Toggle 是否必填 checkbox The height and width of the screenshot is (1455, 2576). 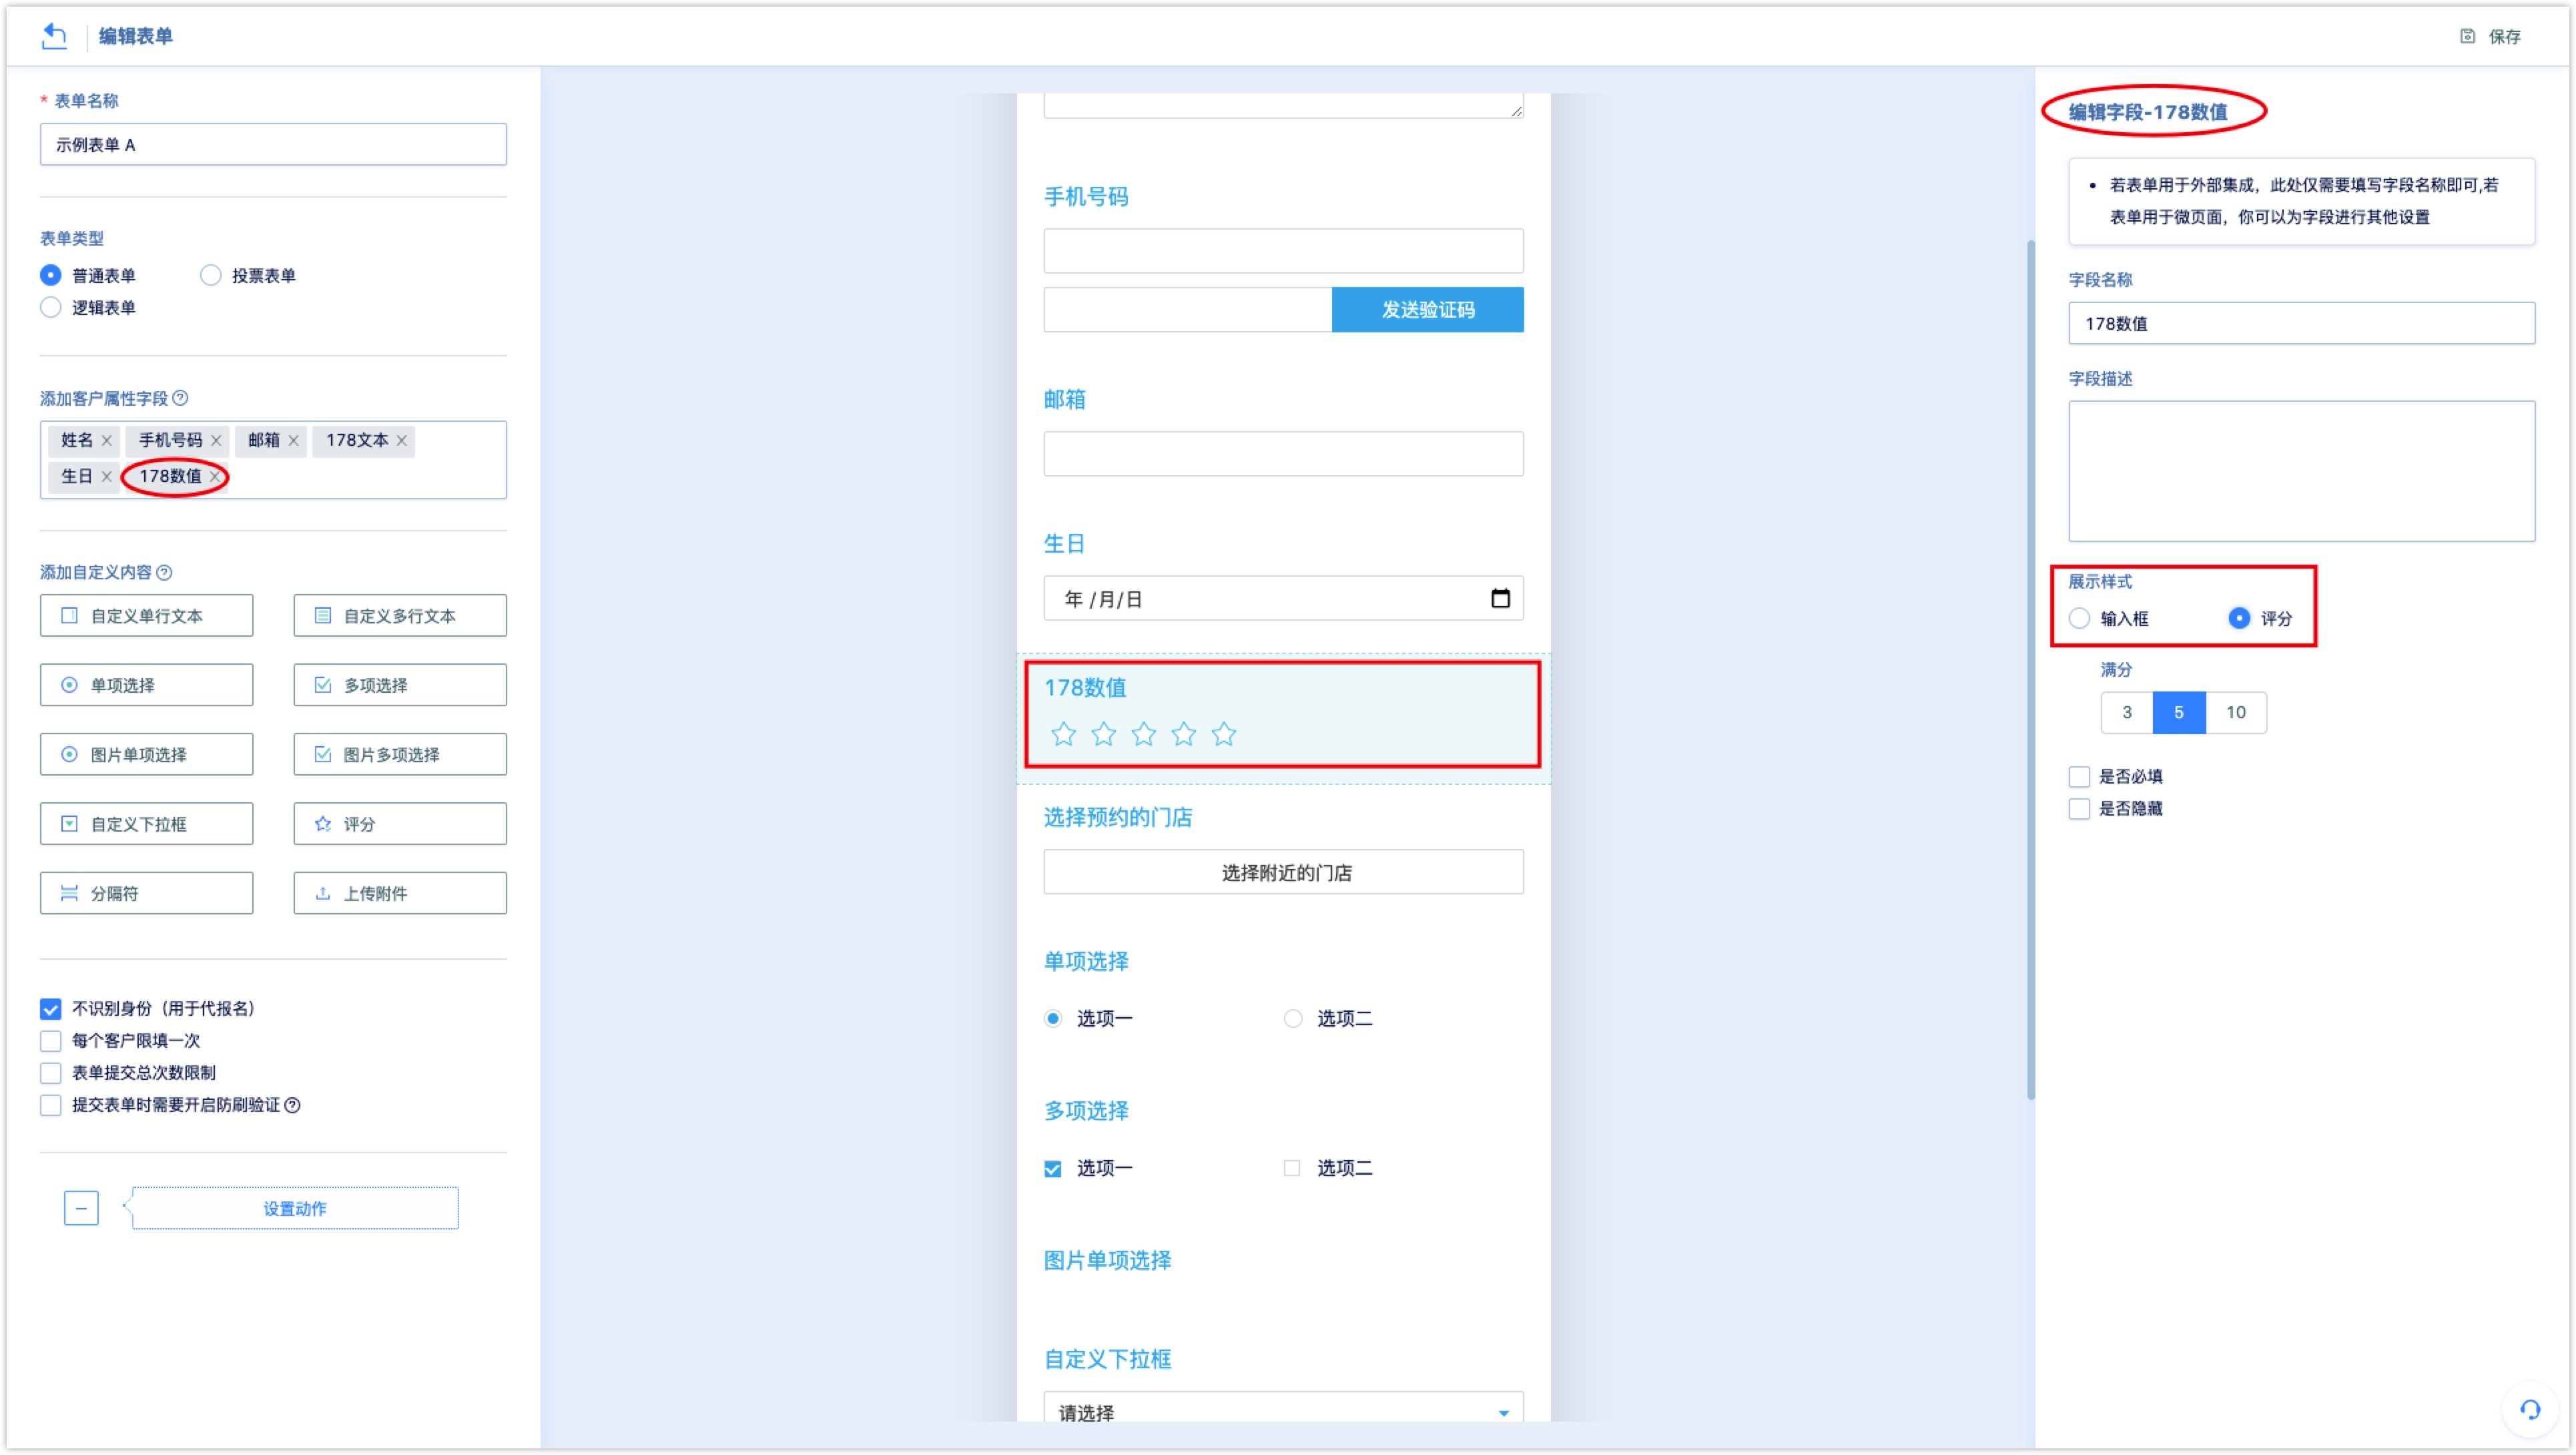click(2079, 776)
